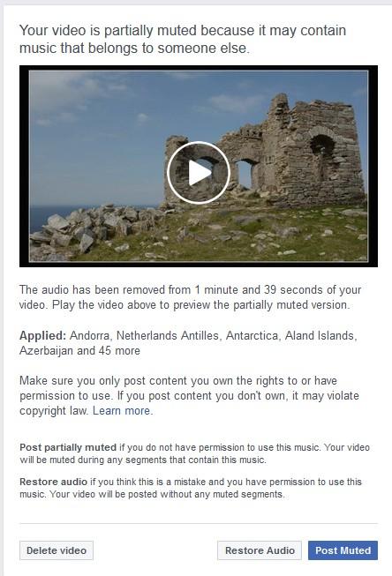Choose Restore Audio to post unmuted
Image resolution: width=392 pixels, height=576 pixels.
(x=260, y=550)
